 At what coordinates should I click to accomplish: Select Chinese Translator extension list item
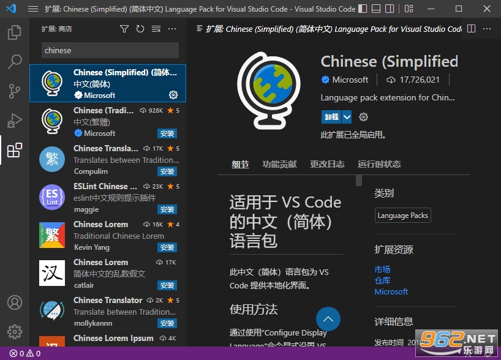[108, 311]
